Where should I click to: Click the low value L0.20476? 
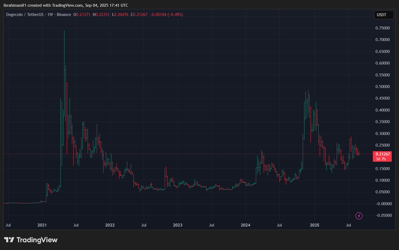click(120, 15)
